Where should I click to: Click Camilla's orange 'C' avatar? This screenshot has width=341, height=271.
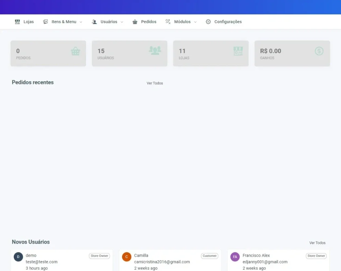click(x=126, y=257)
